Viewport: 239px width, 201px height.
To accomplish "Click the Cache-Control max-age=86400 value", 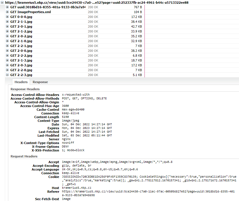I will [x=73, y=110].
